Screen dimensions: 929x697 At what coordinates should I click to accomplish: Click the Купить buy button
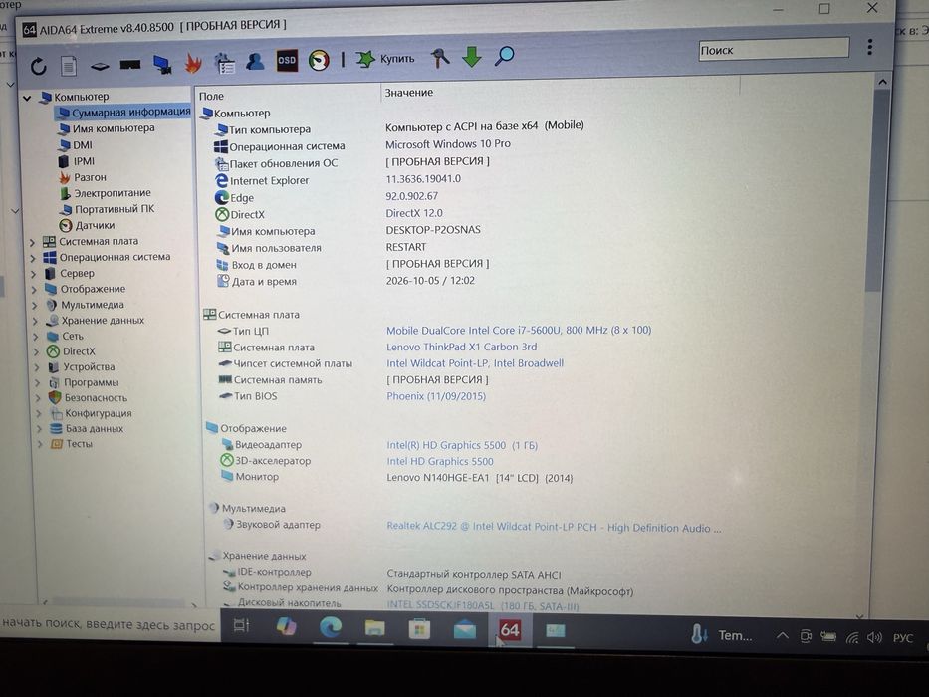tap(385, 58)
